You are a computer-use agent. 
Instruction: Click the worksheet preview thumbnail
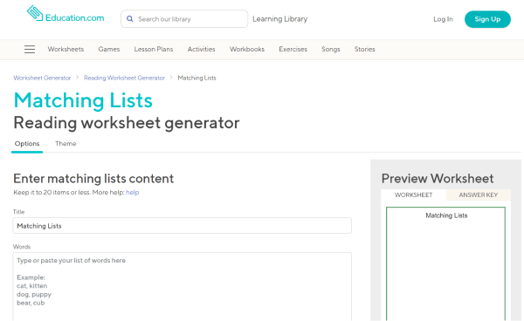(x=445, y=264)
